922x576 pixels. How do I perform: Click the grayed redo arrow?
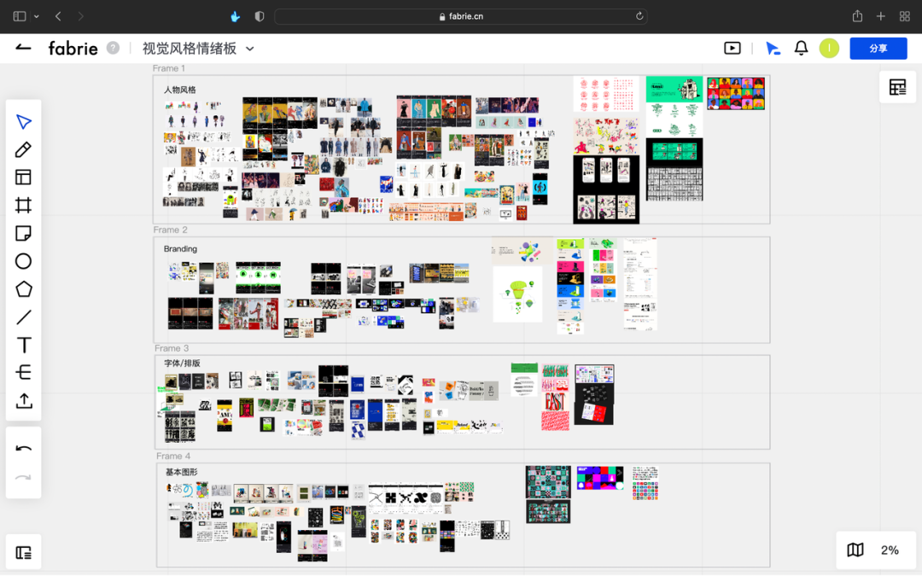[x=24, y=477]
